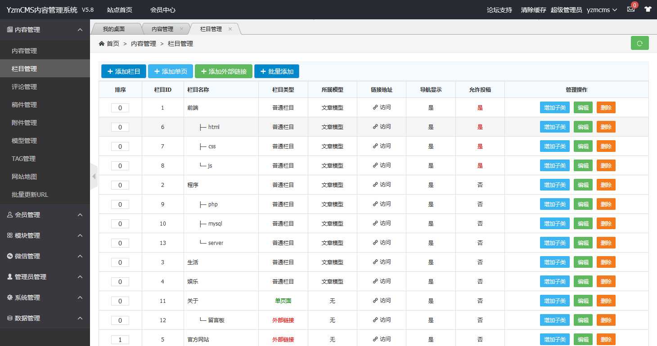The image size is (657, 346).
Task: Click 删除 button for the mysql row
Action: coord(606,224)
